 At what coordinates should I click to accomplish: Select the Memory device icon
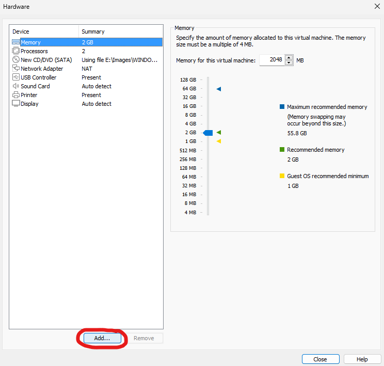15,42
